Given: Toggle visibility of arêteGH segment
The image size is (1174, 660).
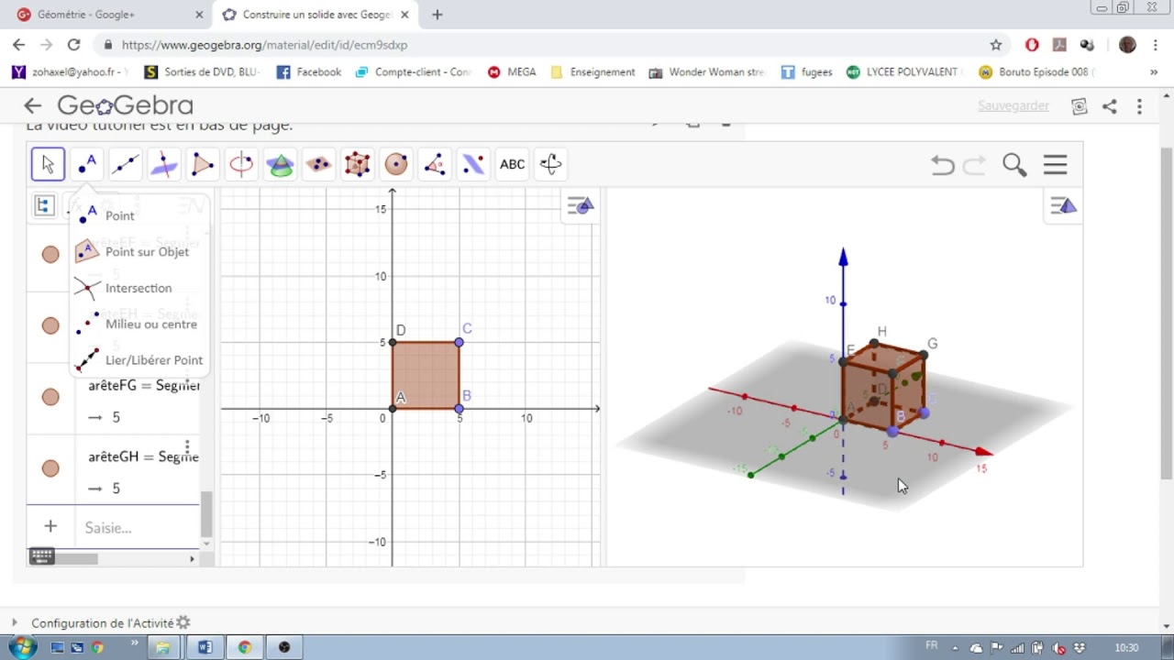Looking at the screenshot, I should click(50, 468).
